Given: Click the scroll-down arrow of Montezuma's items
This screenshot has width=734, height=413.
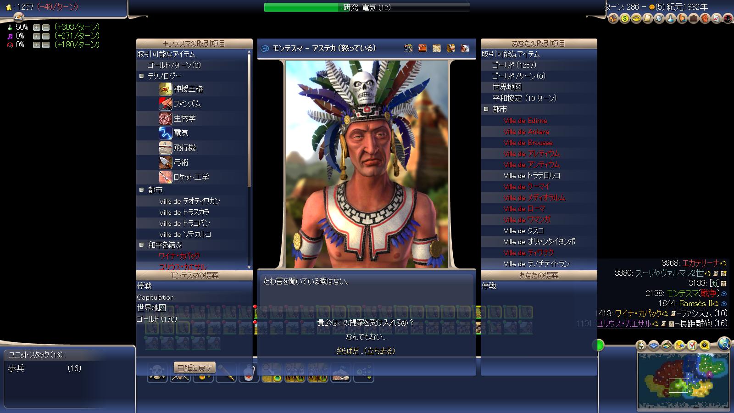Looking at the screenshot, I should [250, 267].
